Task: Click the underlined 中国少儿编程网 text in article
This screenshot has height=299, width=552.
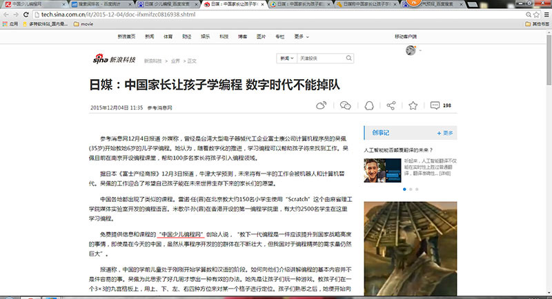Action: coord(181,234)
